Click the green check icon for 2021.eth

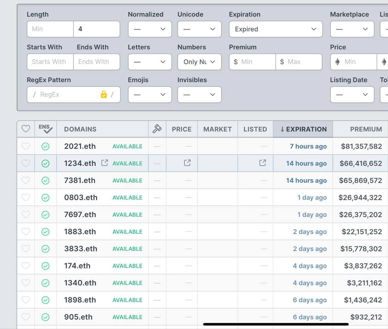click(46, 147)
